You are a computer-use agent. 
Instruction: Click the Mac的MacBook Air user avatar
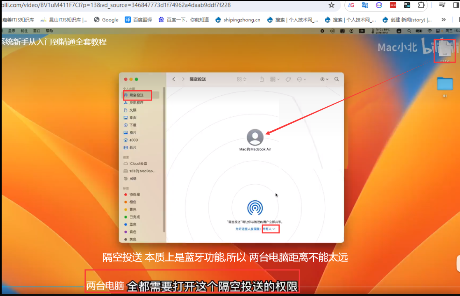coord(255,137)
